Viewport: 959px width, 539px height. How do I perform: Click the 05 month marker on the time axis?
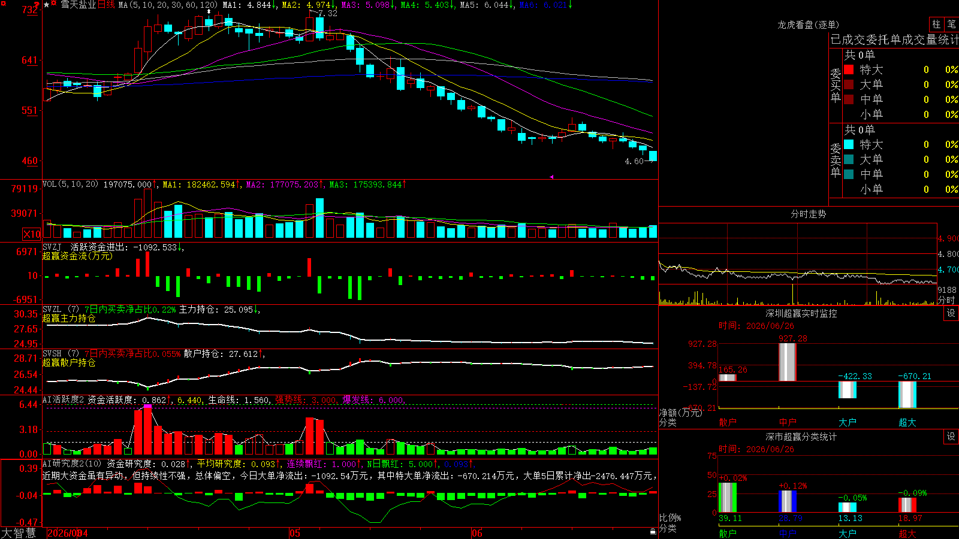tap(294, 533)
